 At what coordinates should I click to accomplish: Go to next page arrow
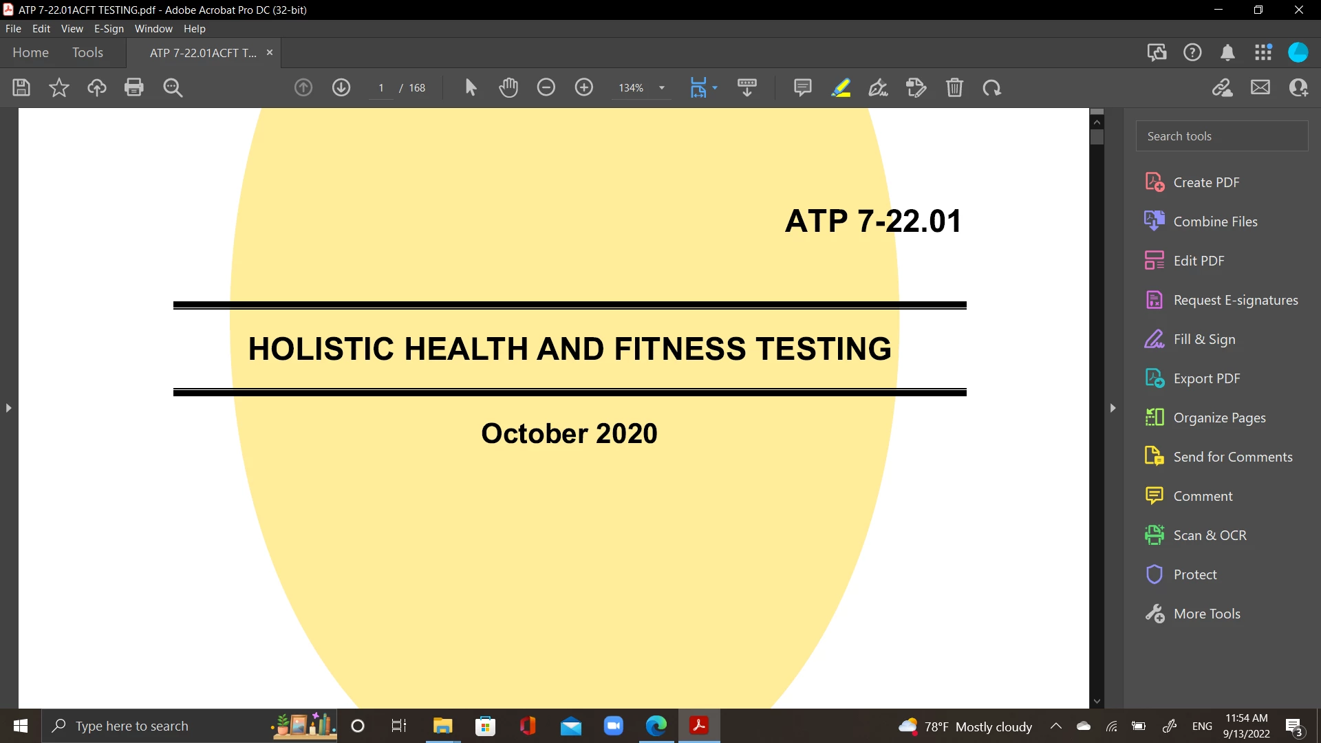click(341, 87)
